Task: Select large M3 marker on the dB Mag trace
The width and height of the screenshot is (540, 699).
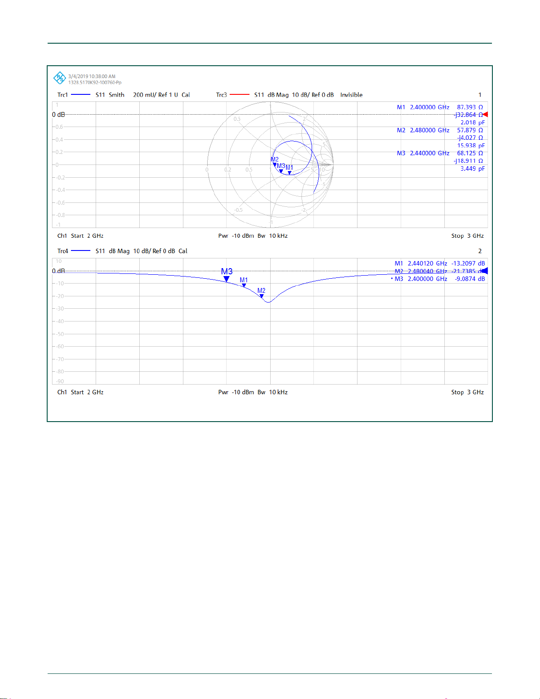Action: click(x=227, y=279)
